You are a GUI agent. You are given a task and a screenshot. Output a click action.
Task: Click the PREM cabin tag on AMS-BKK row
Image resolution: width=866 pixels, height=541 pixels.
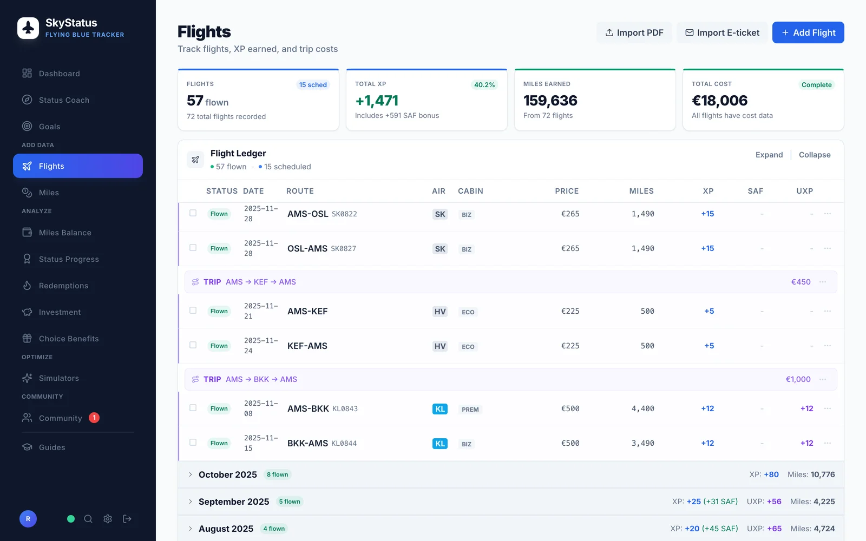[x=470, y=410]
